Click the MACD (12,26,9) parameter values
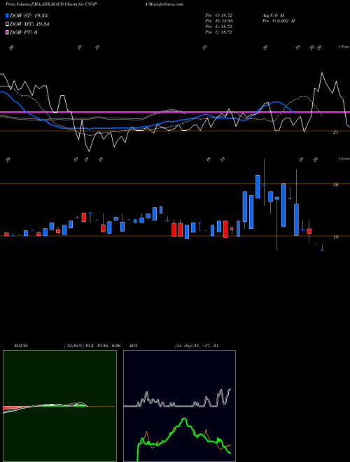 pos(92,346)
